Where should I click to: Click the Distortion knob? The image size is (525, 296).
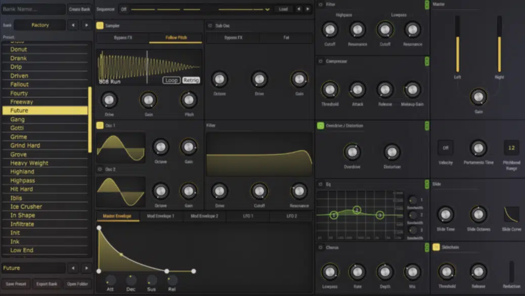[392, 152]
